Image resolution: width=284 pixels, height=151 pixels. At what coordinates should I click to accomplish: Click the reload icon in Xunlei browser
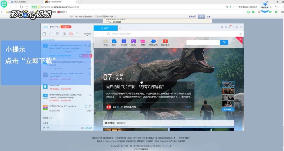tap(109, 34)
